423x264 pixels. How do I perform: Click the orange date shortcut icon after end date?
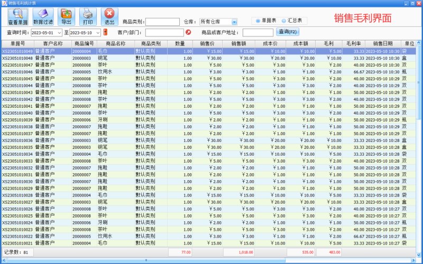pos(105,32)
